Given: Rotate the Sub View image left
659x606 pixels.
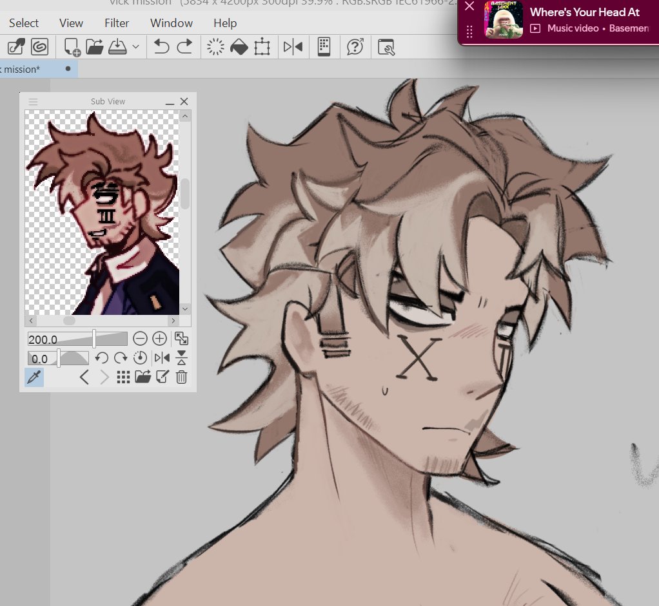Looking at the screenshot, I should coord(101,358).
